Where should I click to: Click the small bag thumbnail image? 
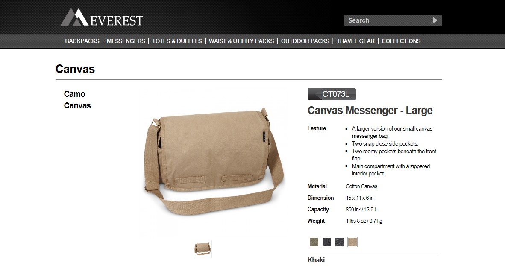point(203,249)
